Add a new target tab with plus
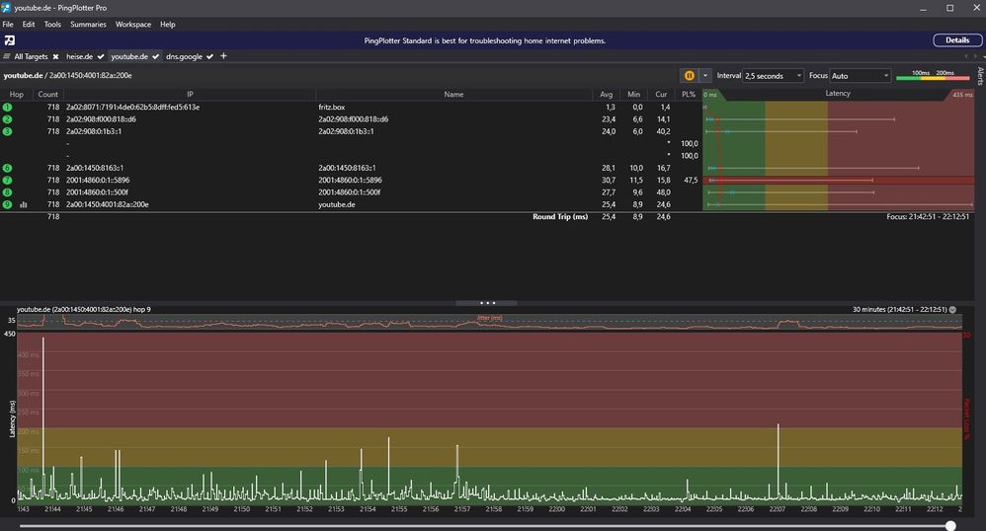Image resolution: width=986 pixels, height=531 pixels. tap(223, 56)
